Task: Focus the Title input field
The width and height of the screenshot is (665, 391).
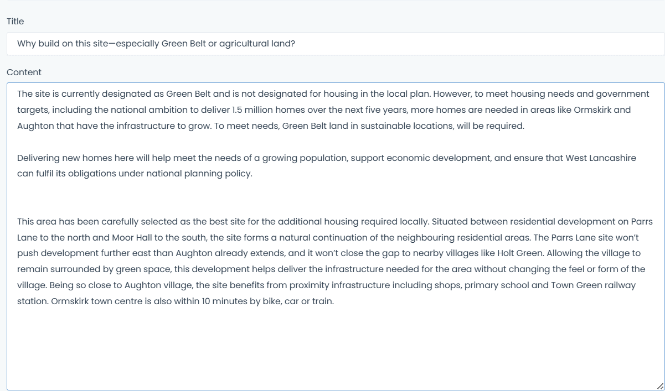Action: (x=336, y=44)
